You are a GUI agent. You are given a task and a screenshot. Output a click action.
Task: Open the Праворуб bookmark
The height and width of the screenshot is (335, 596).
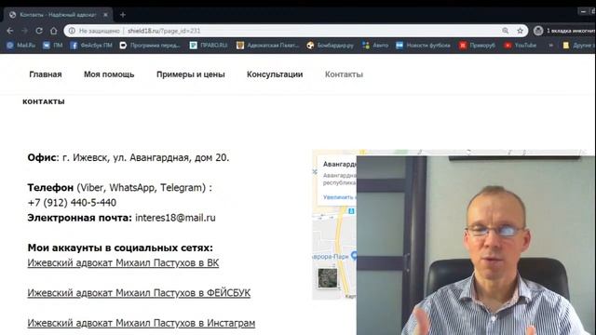(x=477, y=46)
